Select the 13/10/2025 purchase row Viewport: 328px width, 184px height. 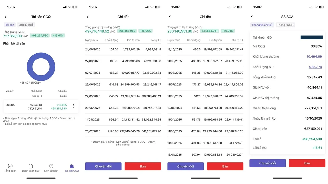coord(205,49)
